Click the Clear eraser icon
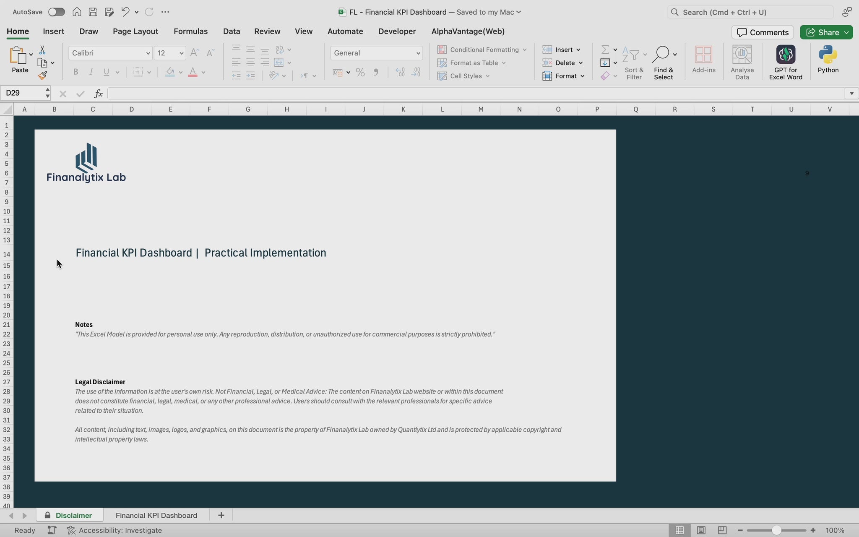Image resolution: width=859 pixels, height=537 pixels. coord(605,76)
